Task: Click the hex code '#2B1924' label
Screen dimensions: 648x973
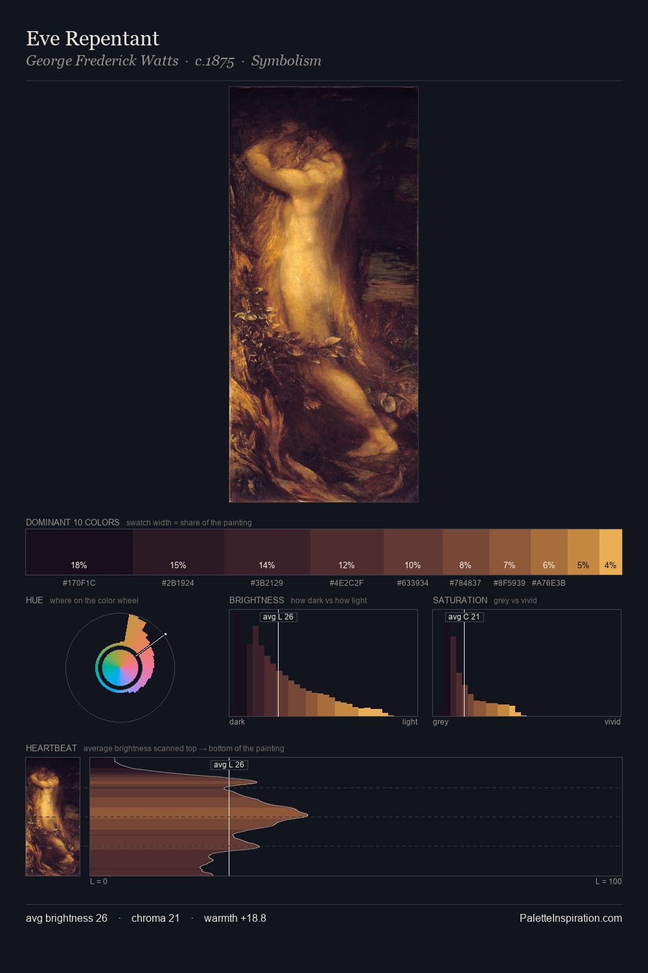Action: coord(178,583)
